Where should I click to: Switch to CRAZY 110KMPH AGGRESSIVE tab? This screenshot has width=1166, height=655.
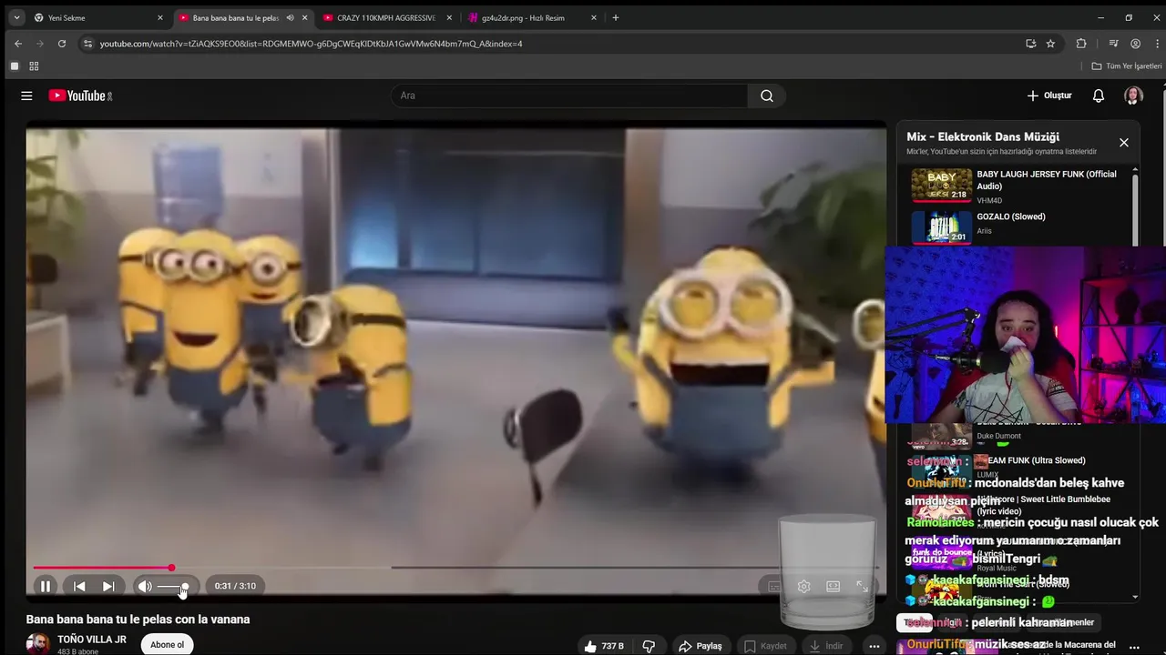click(386, 17)
